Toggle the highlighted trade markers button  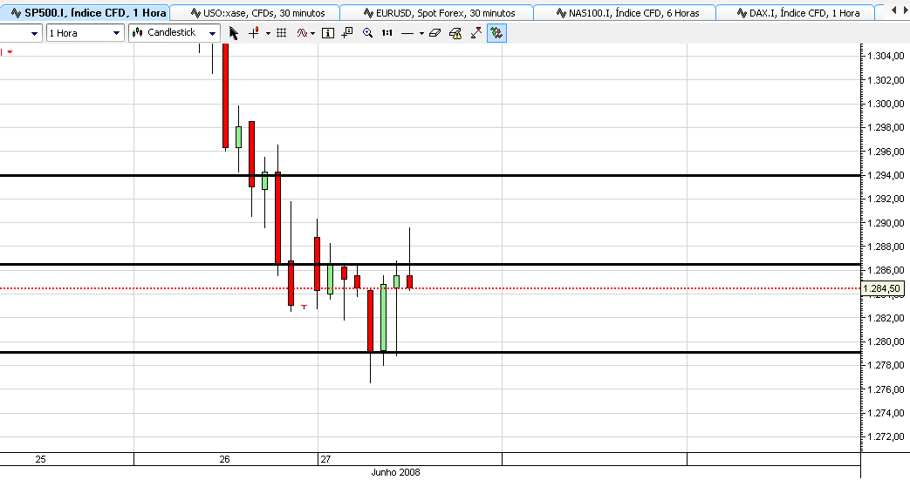click(496, 33)
